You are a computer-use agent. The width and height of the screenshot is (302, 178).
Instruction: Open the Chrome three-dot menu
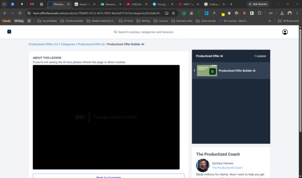[297, 13]
